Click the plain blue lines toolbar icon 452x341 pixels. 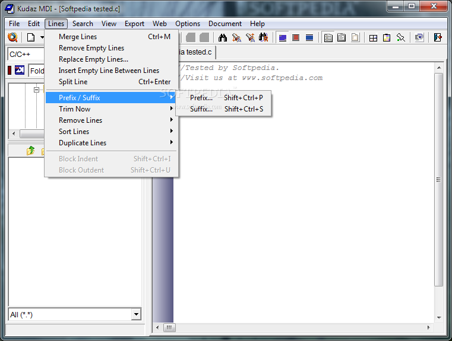(x=309, y=38)
